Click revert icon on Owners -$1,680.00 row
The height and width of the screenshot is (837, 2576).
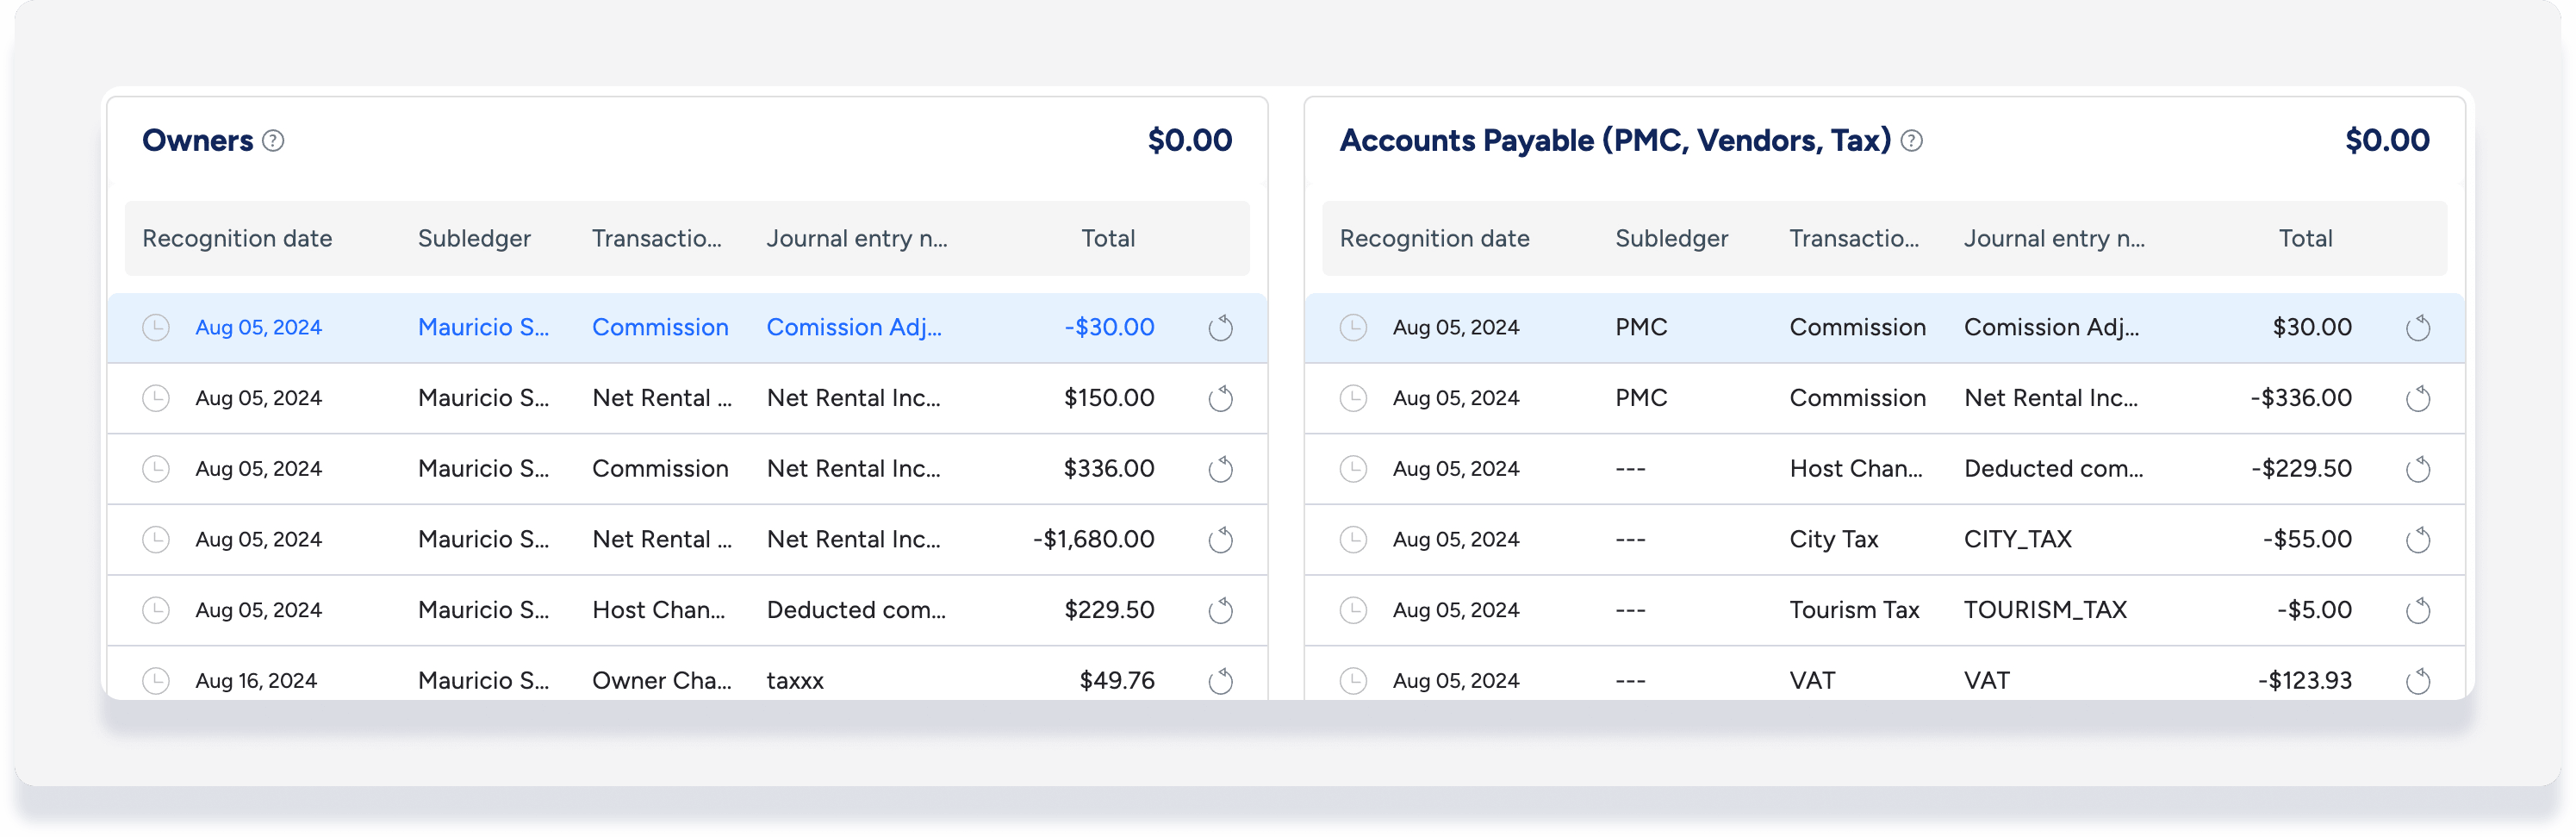pyautogui.click(x=1220, y=540)
